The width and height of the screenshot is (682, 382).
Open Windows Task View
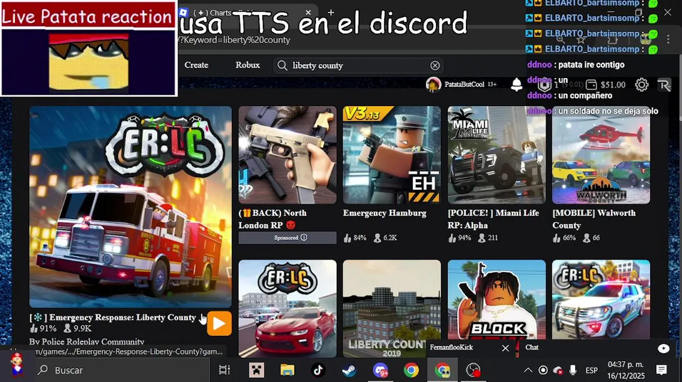(225, 370)
